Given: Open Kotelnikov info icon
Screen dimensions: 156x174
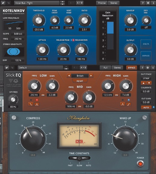Looking at the screenshot, I should (153, 3).
